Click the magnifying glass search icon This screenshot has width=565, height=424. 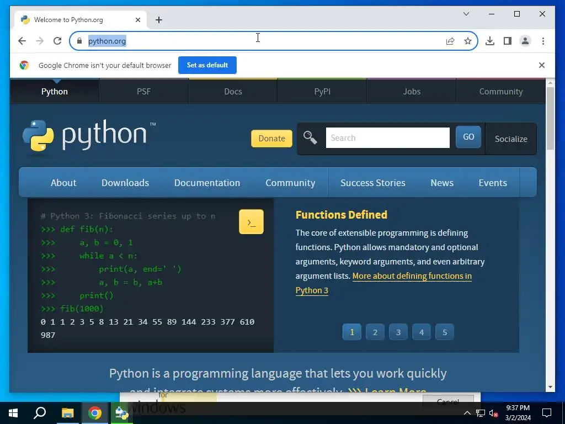310,137
